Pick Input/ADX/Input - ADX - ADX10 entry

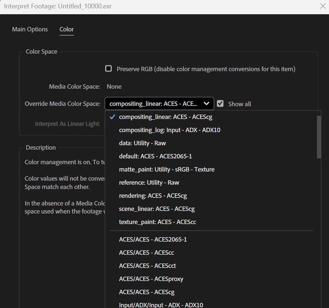[161, 305]
